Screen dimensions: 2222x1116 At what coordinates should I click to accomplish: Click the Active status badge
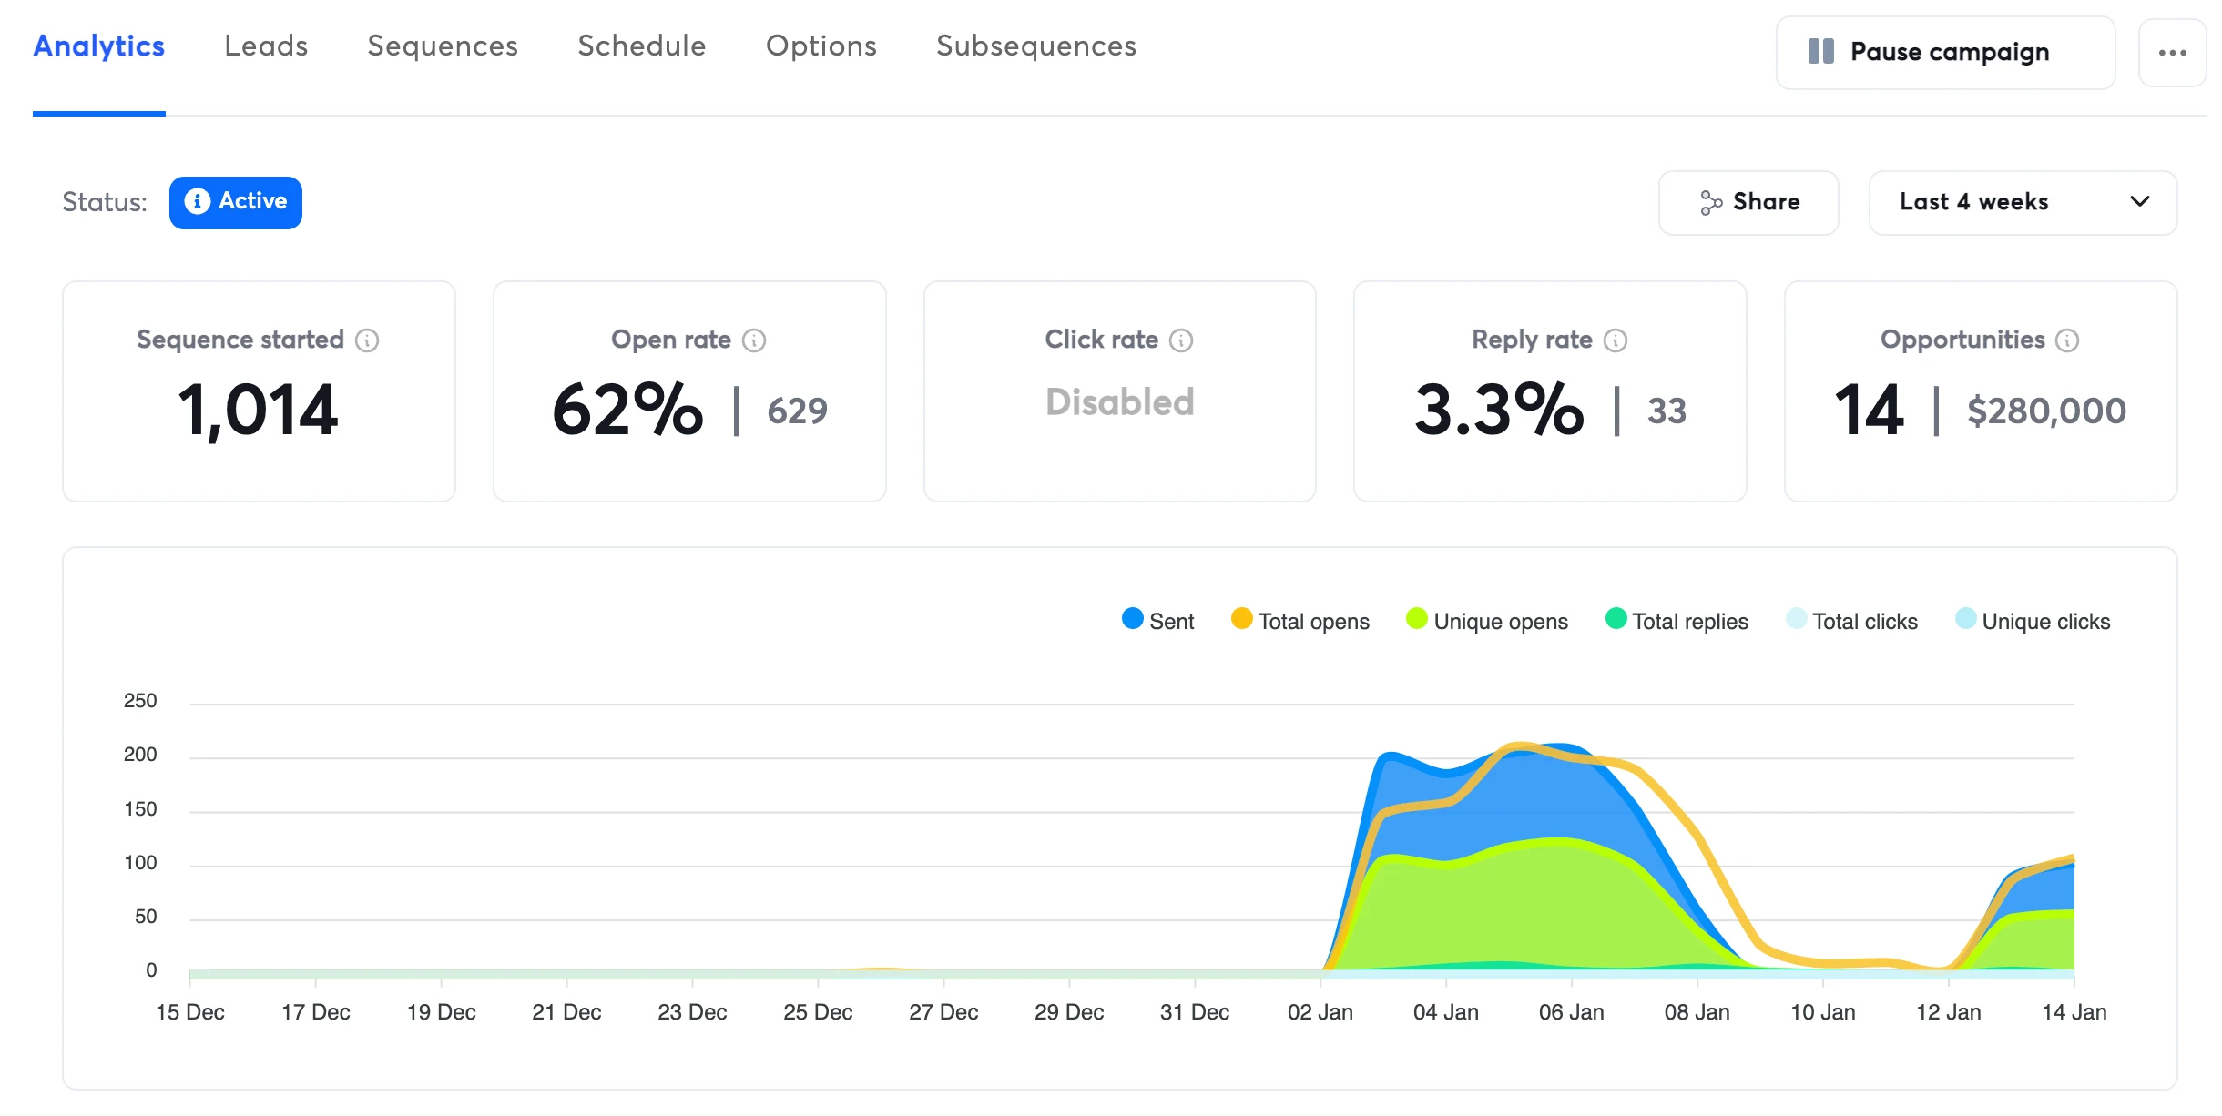[x=235, y=202]
